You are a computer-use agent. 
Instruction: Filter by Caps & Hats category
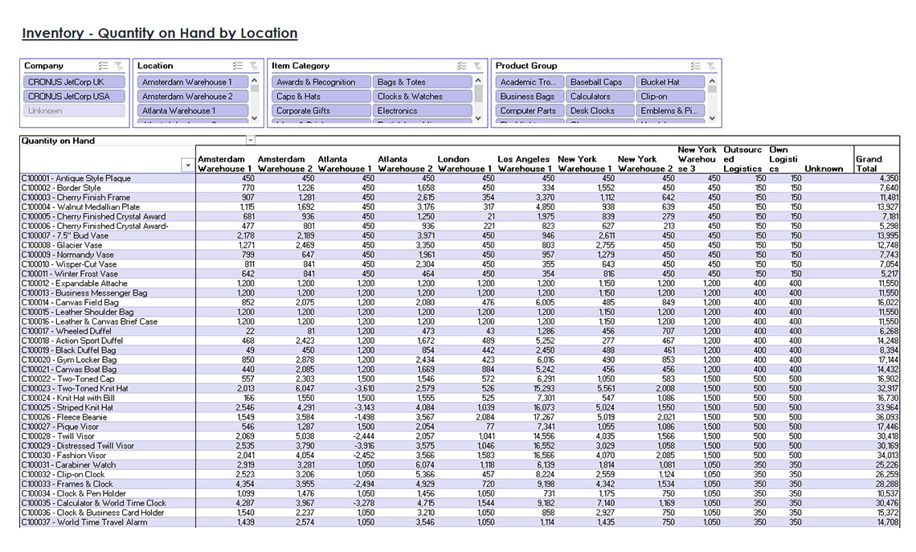pyautogui.click(x=321, y=96)
